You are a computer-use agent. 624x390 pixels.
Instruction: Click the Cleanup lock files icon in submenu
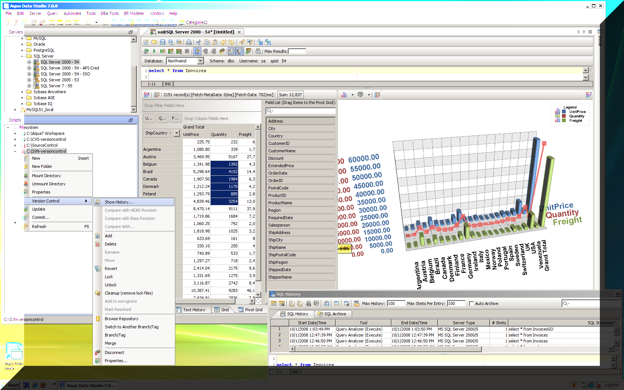click(x=98, y=293)
